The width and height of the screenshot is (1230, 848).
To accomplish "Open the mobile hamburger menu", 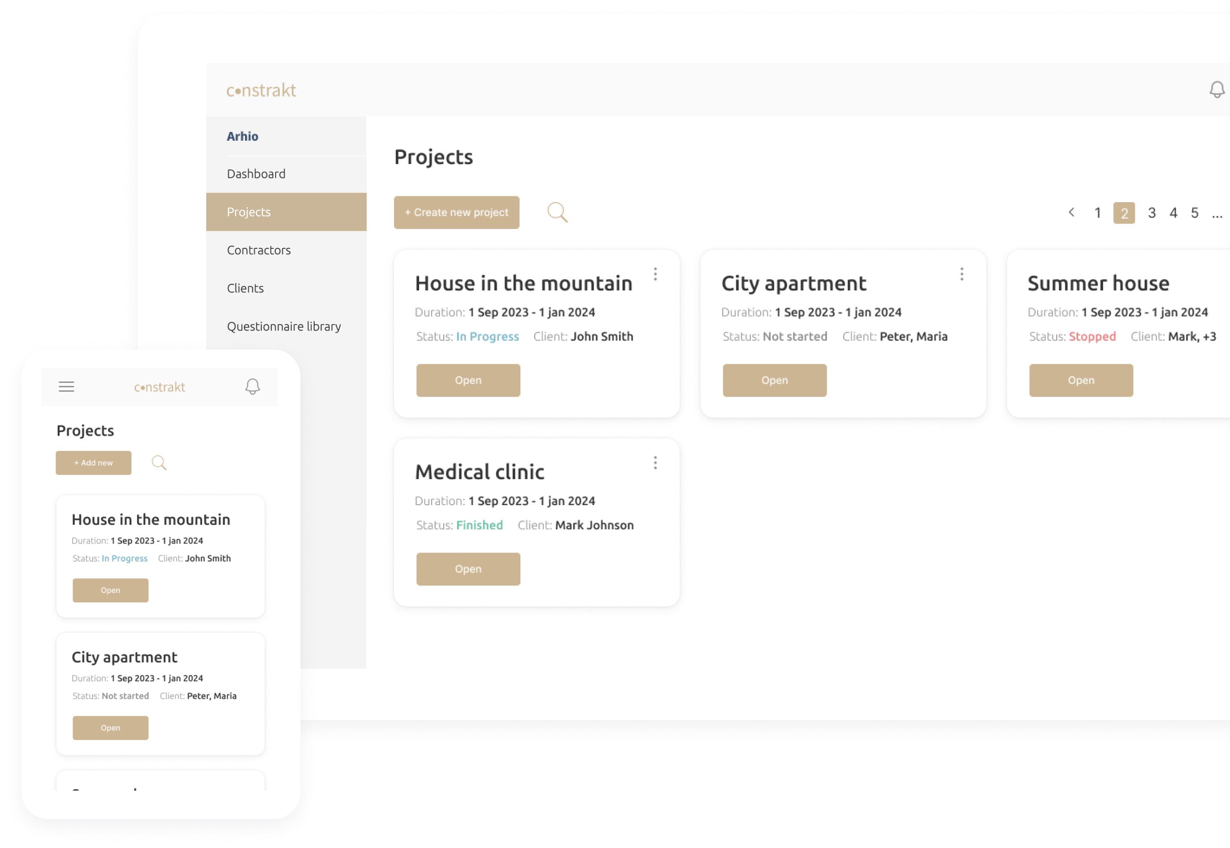I will [66, 386].
